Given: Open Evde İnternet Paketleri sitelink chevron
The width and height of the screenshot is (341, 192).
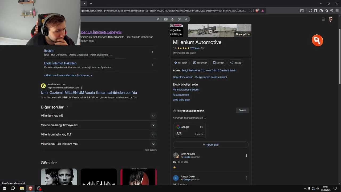Looking at the screenshot, I should [152, 65].
